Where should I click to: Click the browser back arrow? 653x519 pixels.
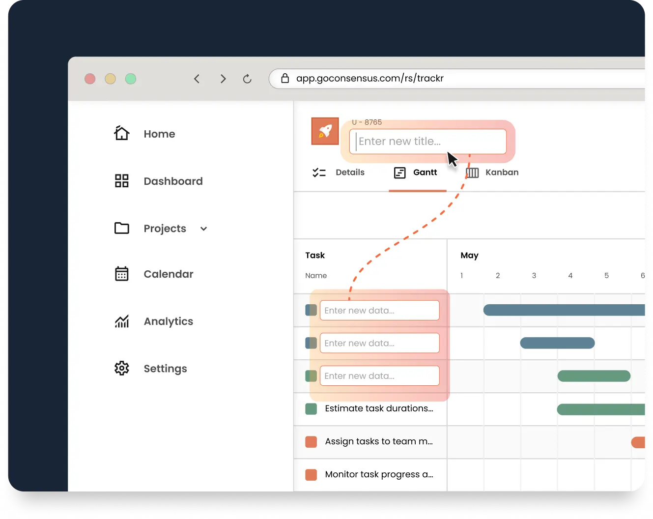click(197, 79)
